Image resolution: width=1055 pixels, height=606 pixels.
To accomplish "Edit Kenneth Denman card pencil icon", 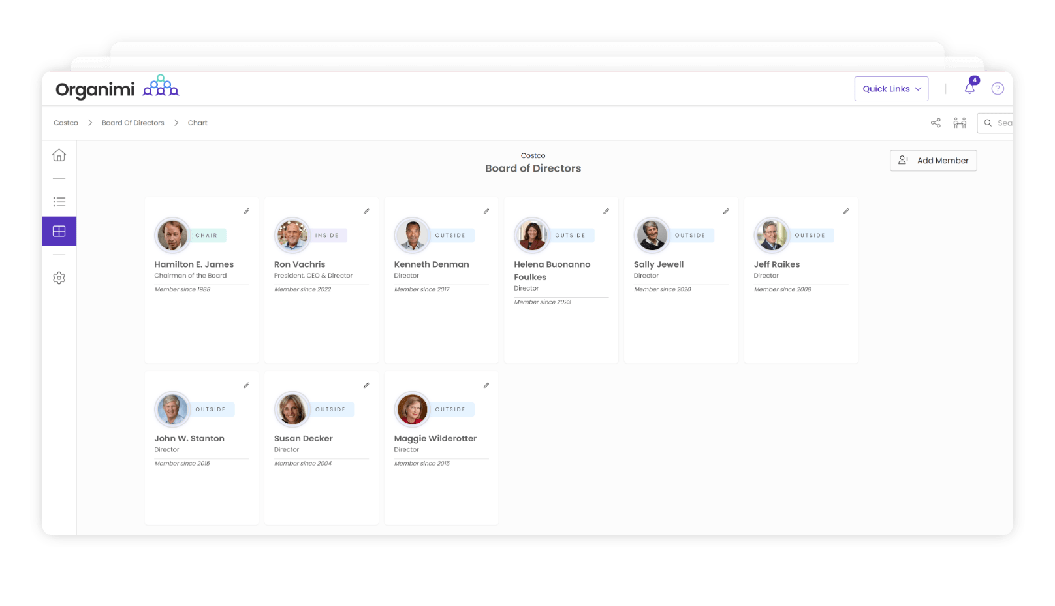I will click(x=486, y=211).
